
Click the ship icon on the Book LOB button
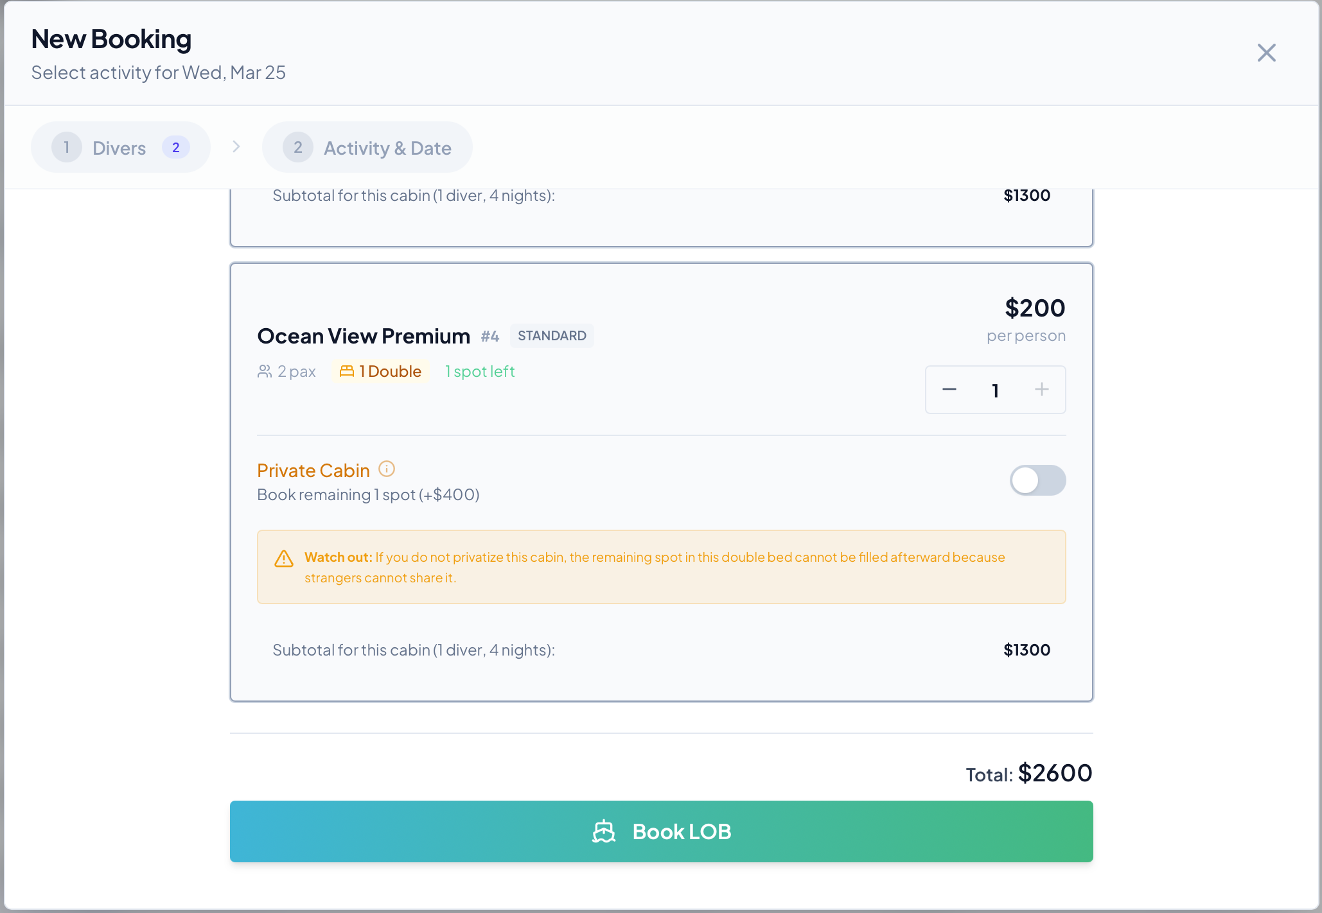point(604,831)
